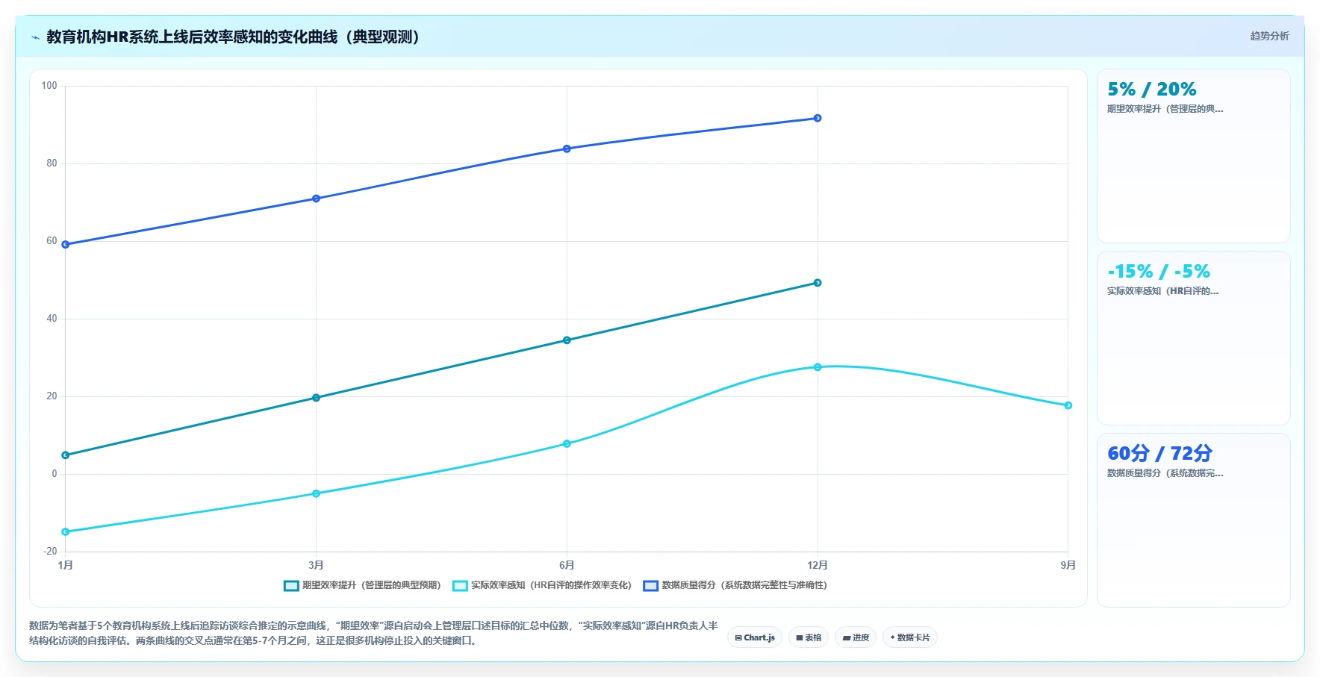Click the 数据质量得分 data point at 1月
This screenshot has width=1320, height=677.
pyautogui.click(x=66, y=245)
